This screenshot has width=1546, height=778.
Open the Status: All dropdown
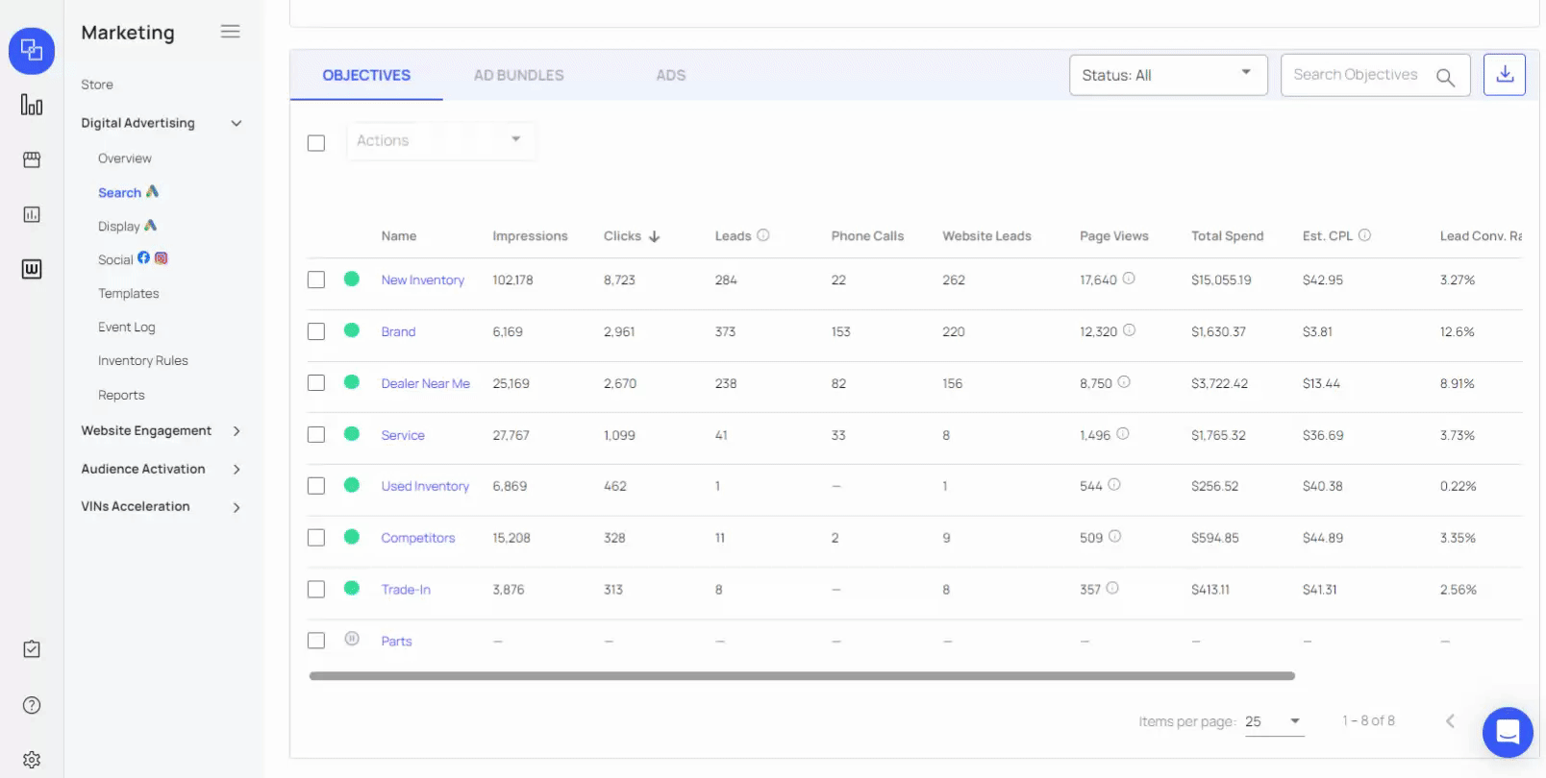(1167, 75)
